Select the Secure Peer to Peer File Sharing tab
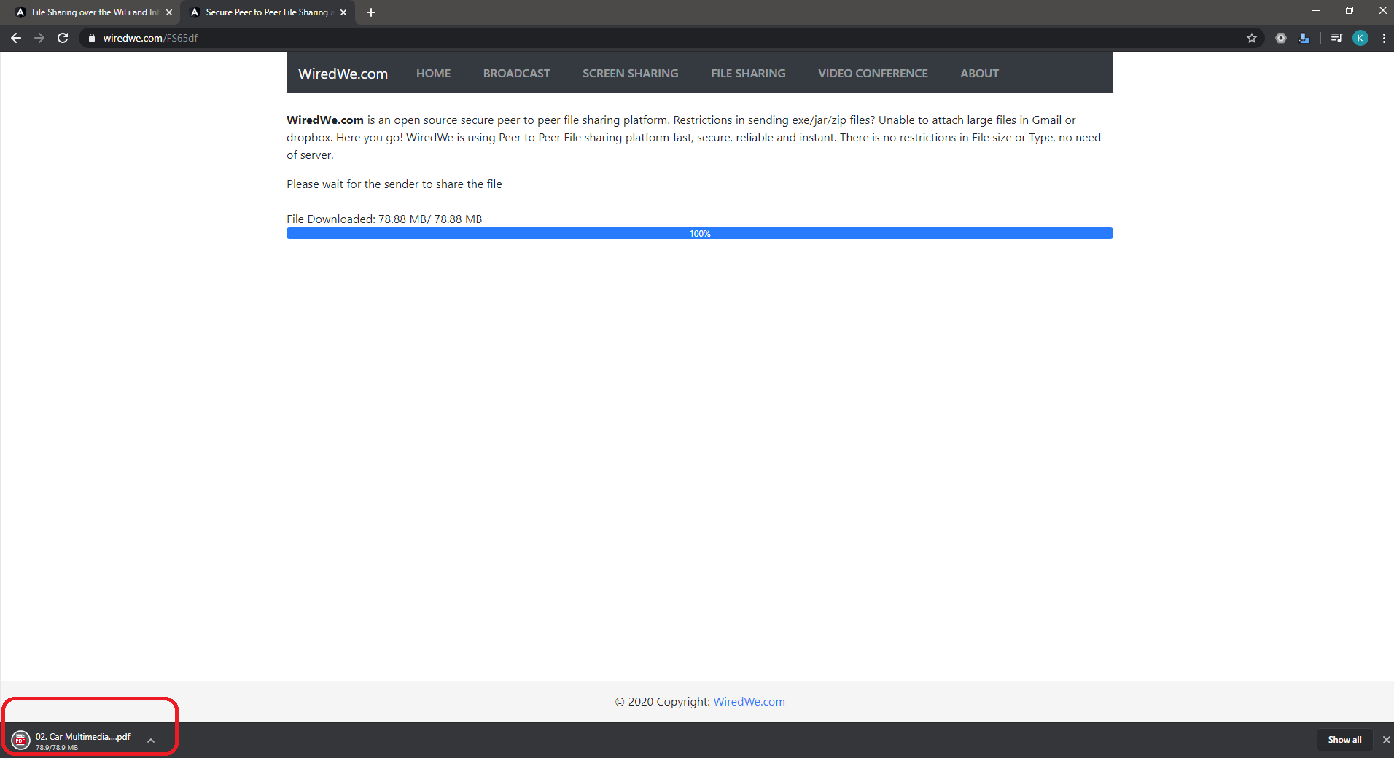Image resolution: width=1394 pixels, height=758 pixels. (267, 12)
